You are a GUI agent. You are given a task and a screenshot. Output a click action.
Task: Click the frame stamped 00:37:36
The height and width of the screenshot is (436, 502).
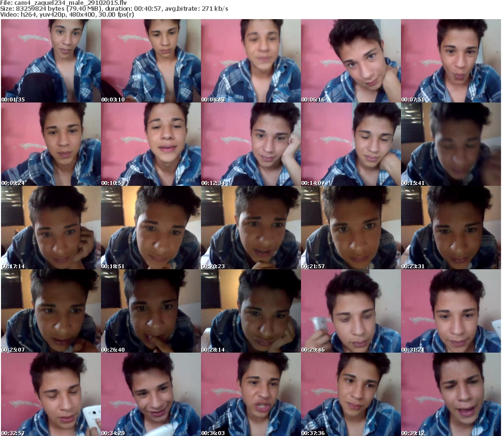point(351,394)
